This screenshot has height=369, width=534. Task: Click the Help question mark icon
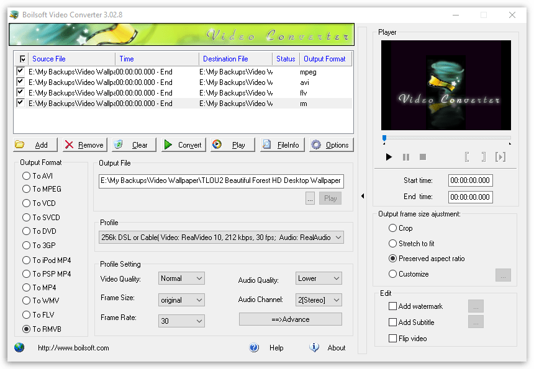point(254,348)
